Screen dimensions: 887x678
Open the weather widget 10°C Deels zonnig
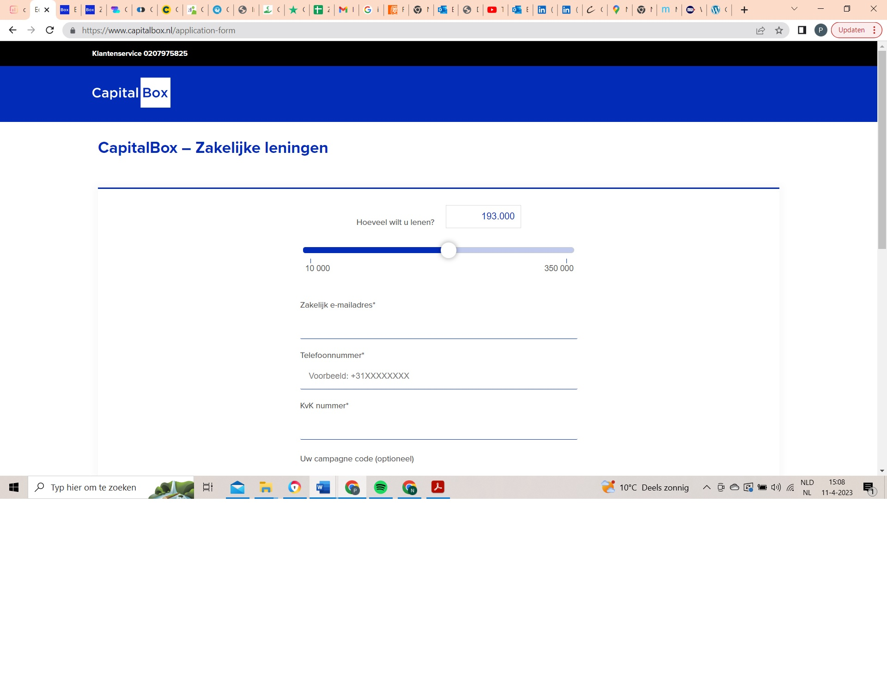point(645,487)
